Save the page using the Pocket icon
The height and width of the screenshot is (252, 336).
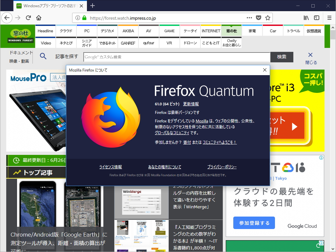[x=259, y=18]
